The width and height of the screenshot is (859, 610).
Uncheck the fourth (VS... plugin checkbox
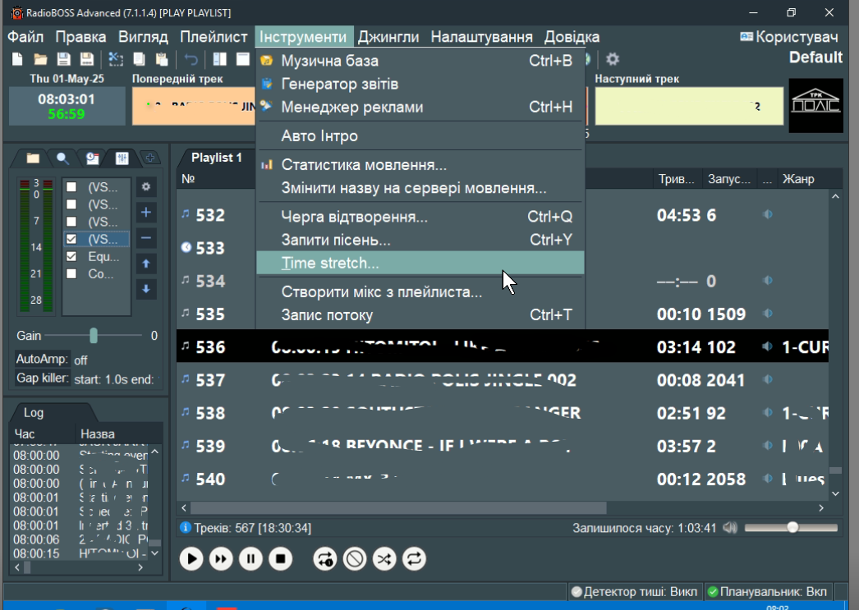tap(71, 239)
